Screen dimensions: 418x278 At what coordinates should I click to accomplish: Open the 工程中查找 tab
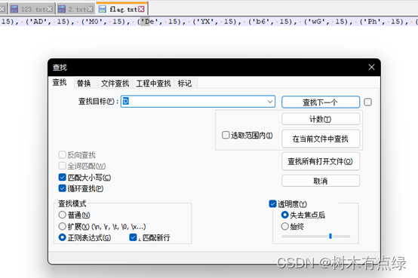153,84
